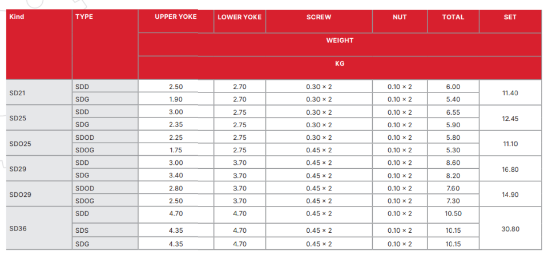Click the KG unit header row

pyautogui.click(x=340, y=64)
